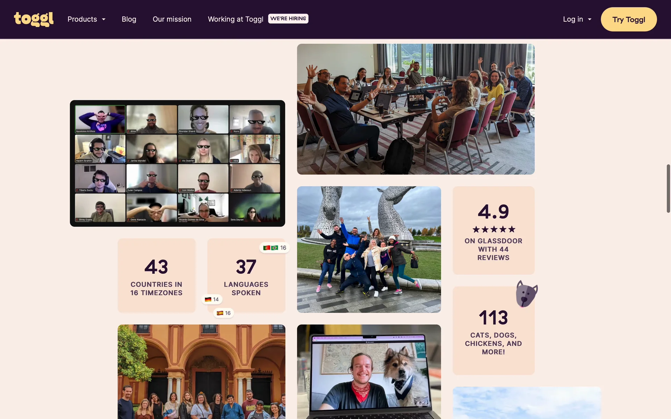Click the Toggl logo

[x=34, y=19]
